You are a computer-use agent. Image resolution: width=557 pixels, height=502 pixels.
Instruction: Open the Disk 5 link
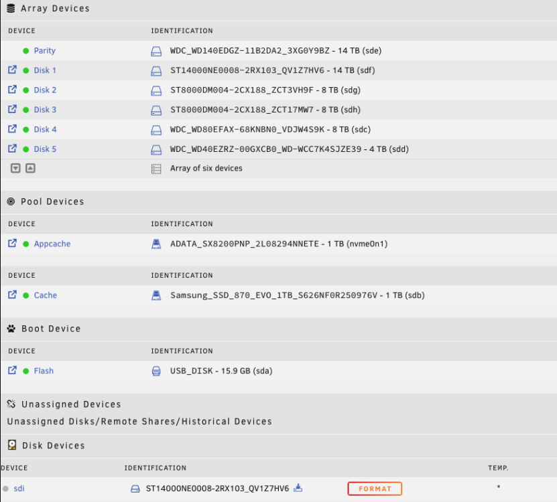(45, 149)
